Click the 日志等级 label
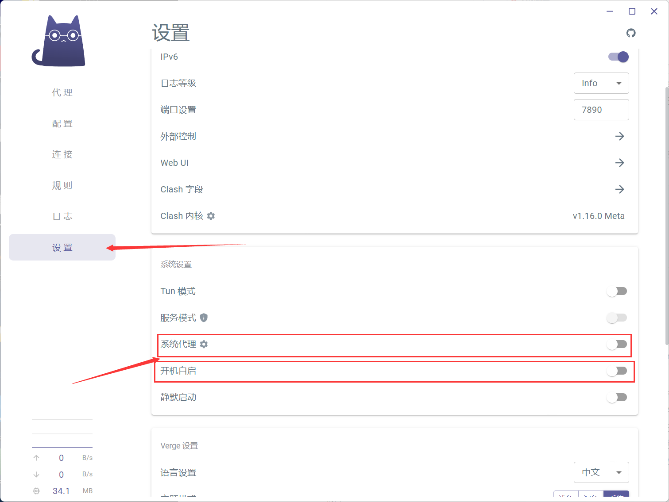 click(178, 83)
